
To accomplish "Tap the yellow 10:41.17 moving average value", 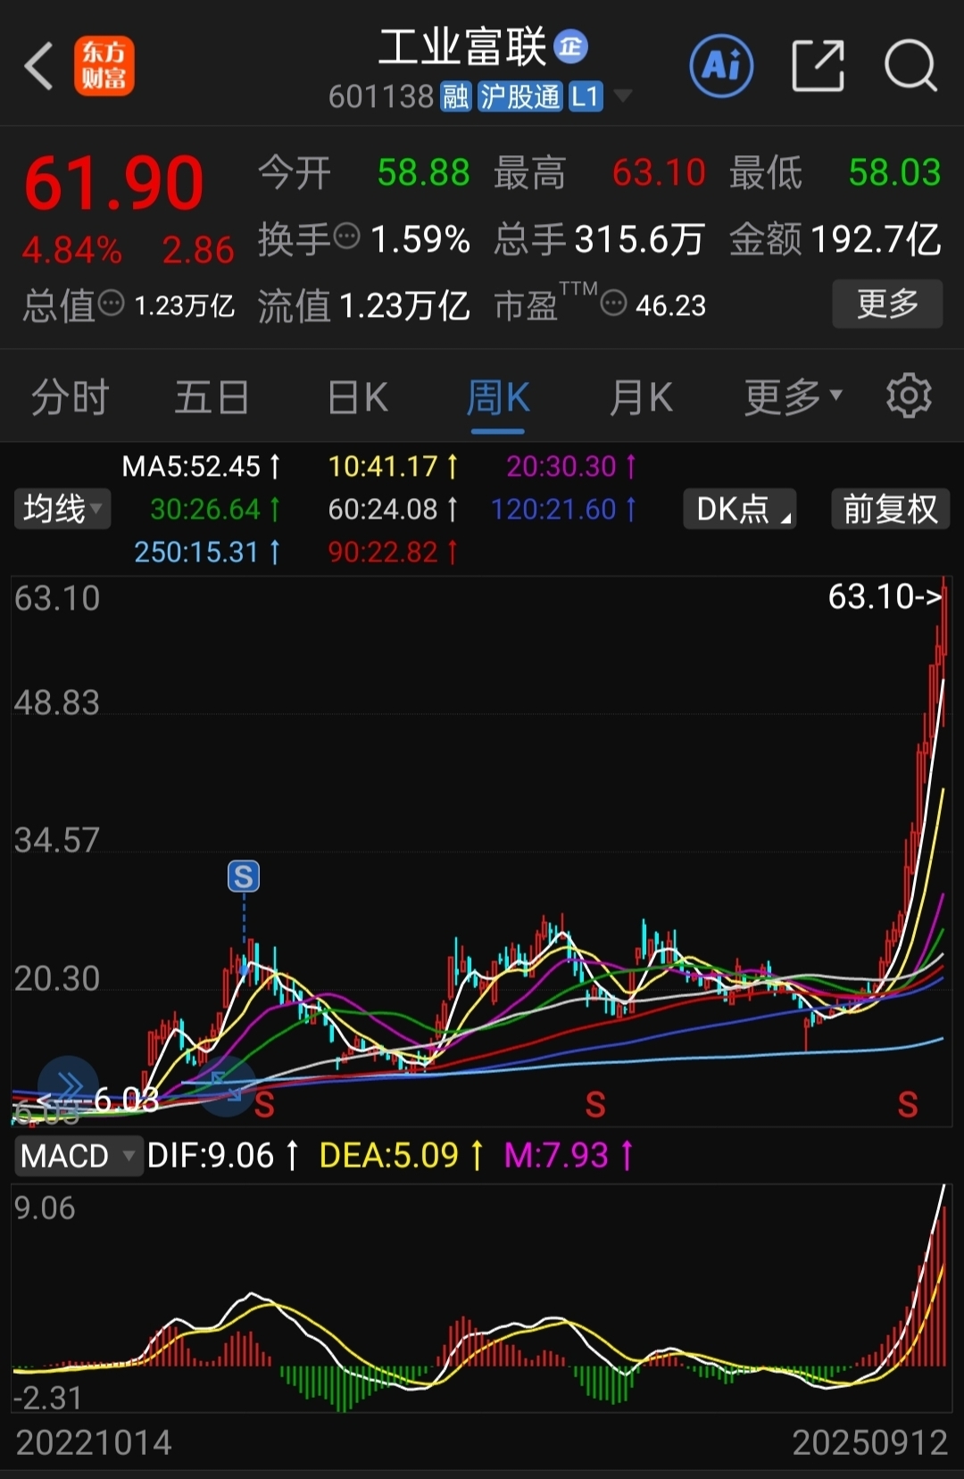I will click(x=393, y=466).
